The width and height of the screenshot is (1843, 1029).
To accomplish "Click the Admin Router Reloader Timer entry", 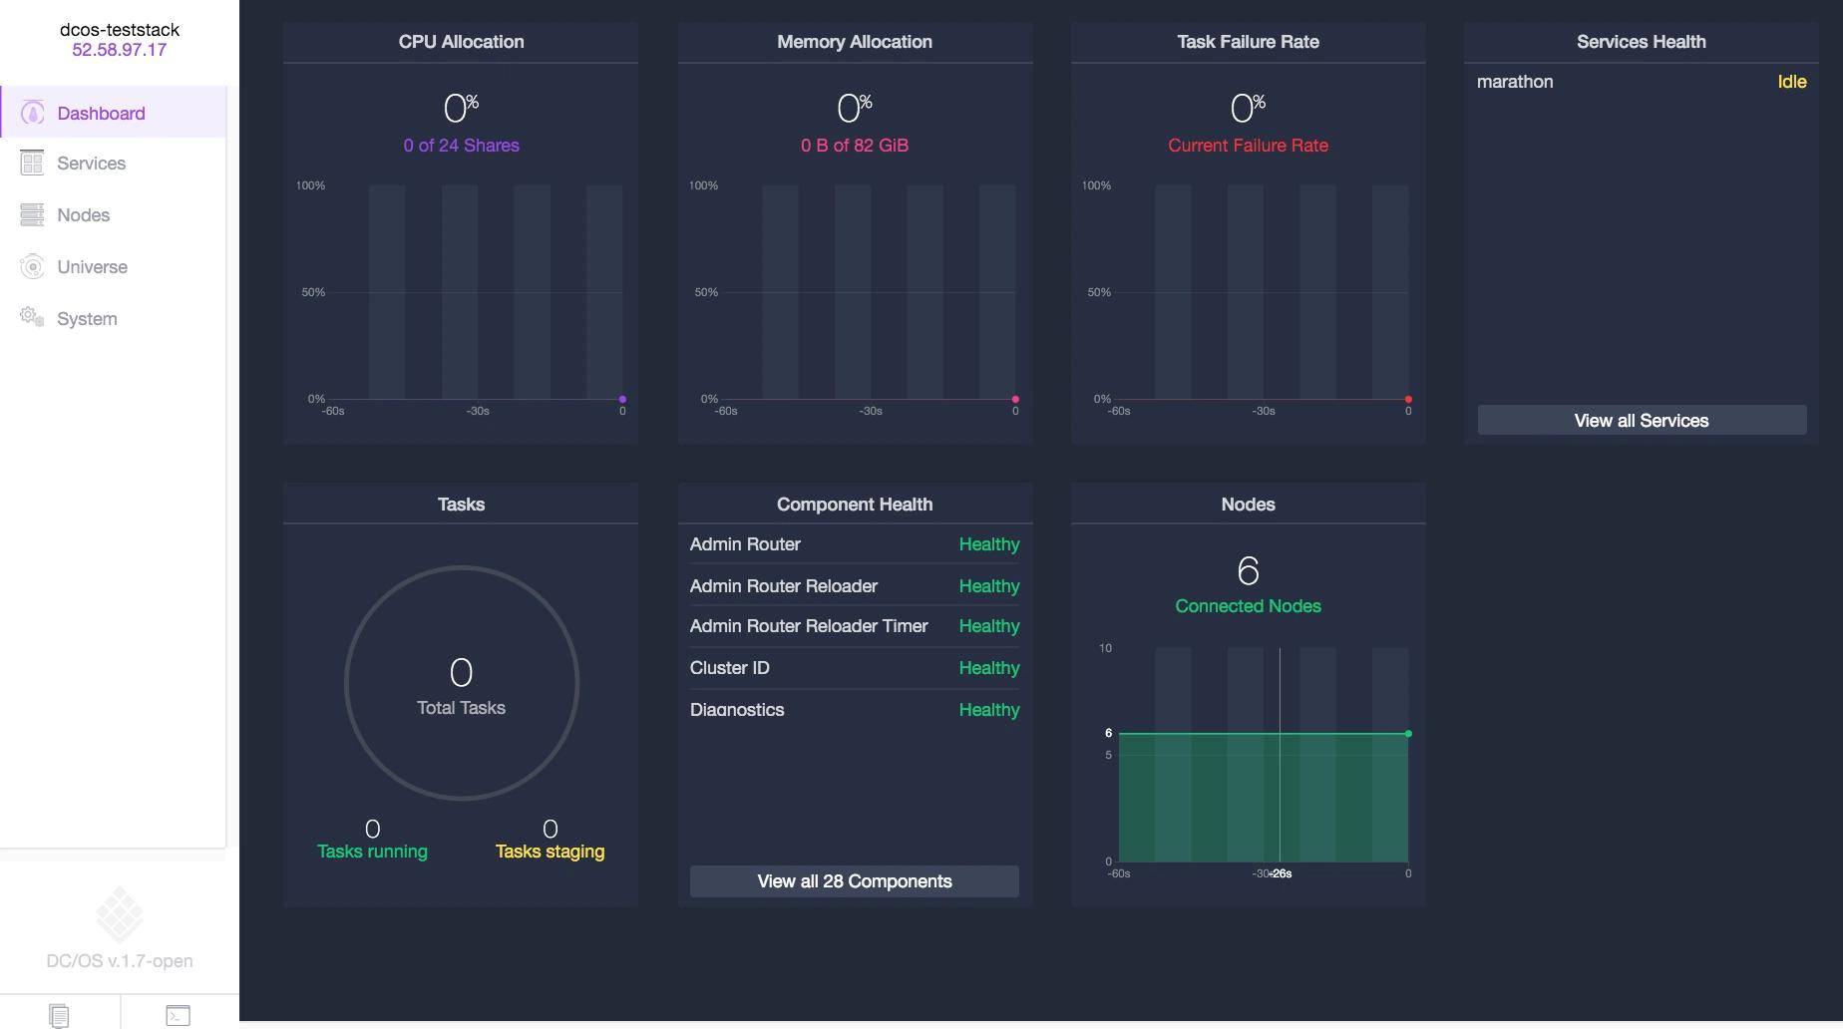I will (x=809, y=626).
